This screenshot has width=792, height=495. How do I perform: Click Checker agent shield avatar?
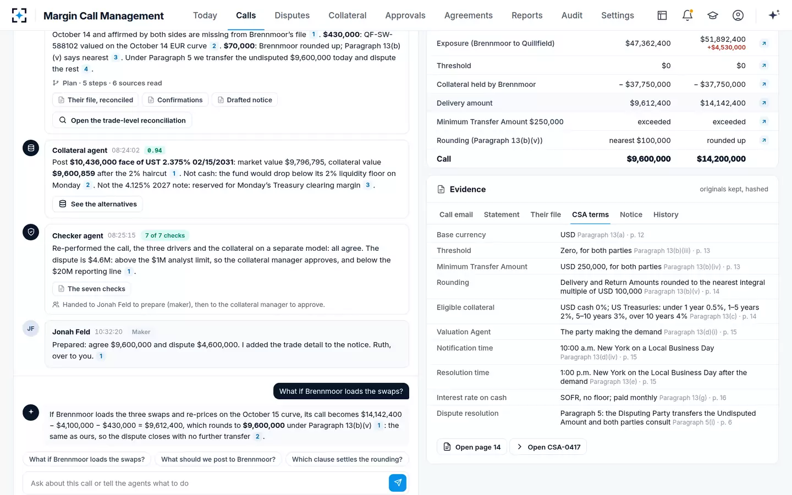(x=31, y=232)
